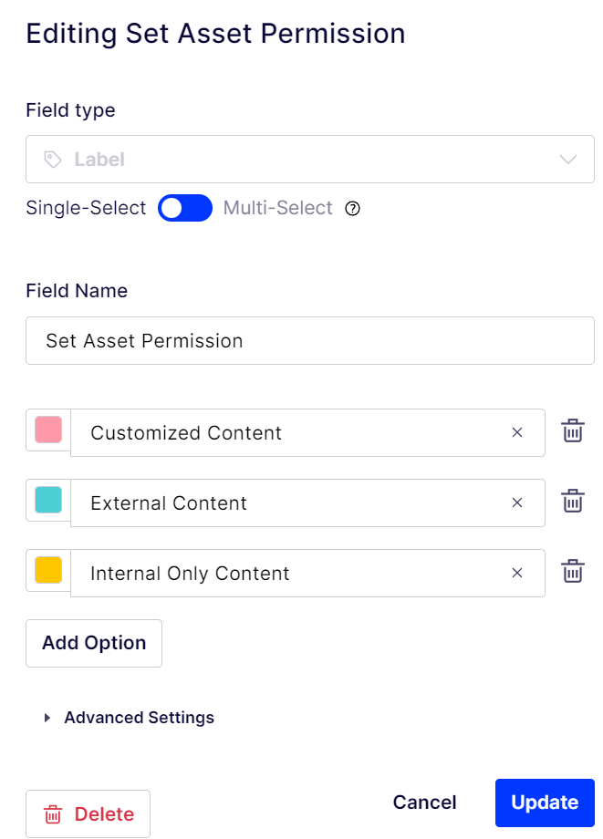
Task: Clear Customized Content text with X icon
Action: (517, 432)
